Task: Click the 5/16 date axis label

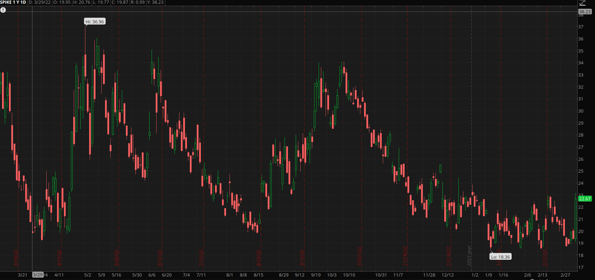Action: pos(117,275)
